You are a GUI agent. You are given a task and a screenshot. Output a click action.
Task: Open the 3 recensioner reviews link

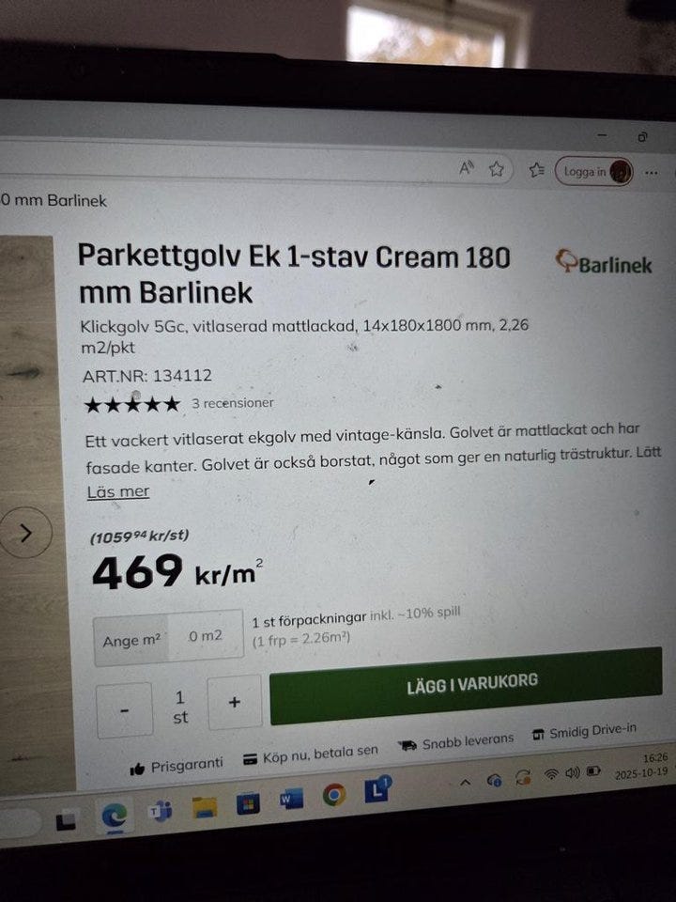(x=233, y=403)
